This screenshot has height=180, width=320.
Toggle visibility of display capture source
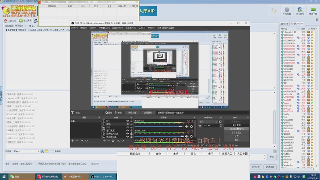(x=128, y=137)
